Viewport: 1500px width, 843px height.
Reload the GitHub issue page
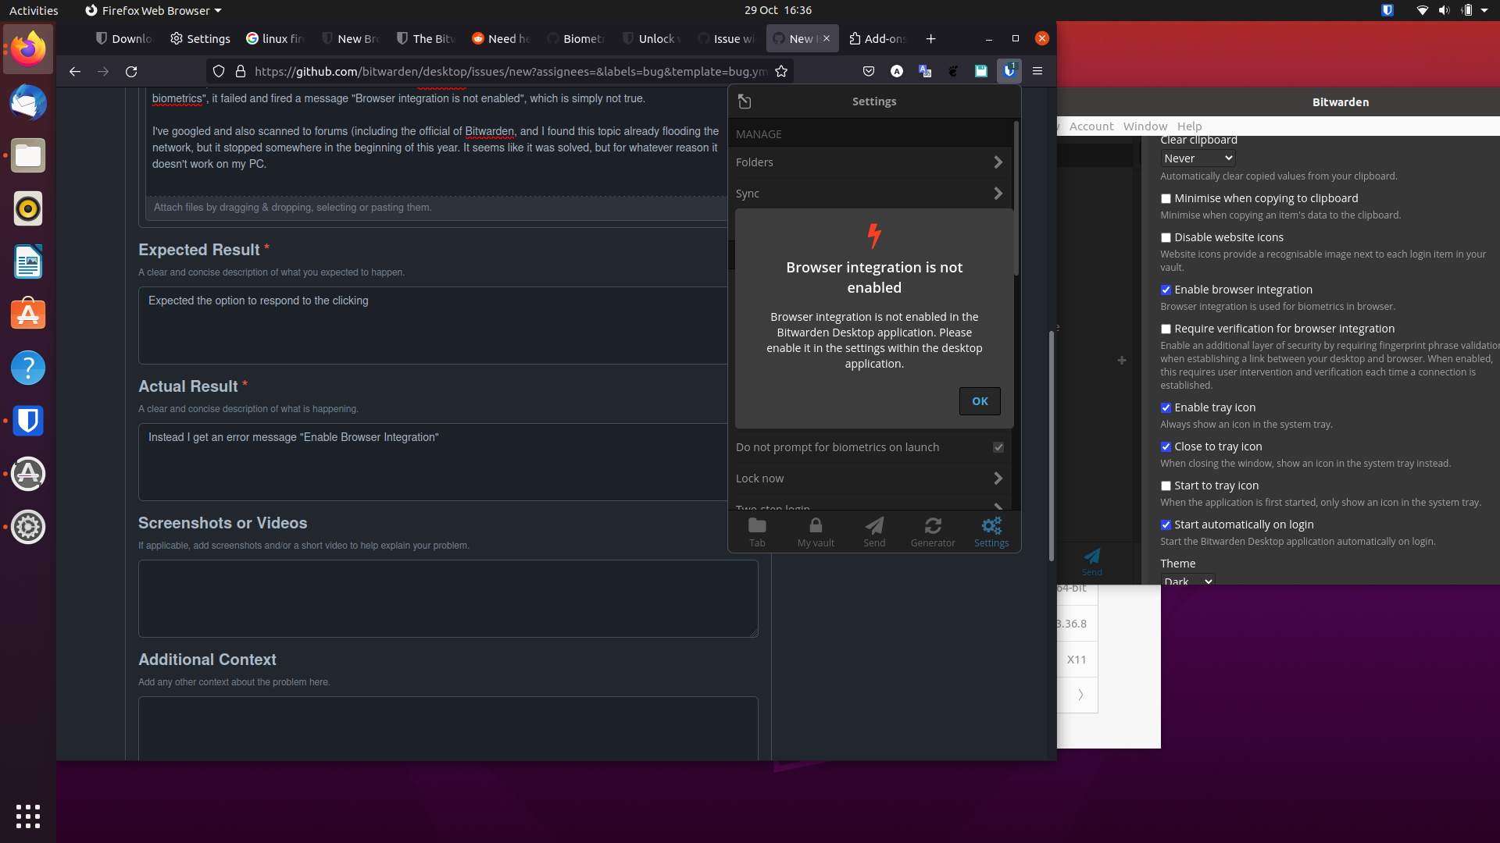[x=131, y=71]
